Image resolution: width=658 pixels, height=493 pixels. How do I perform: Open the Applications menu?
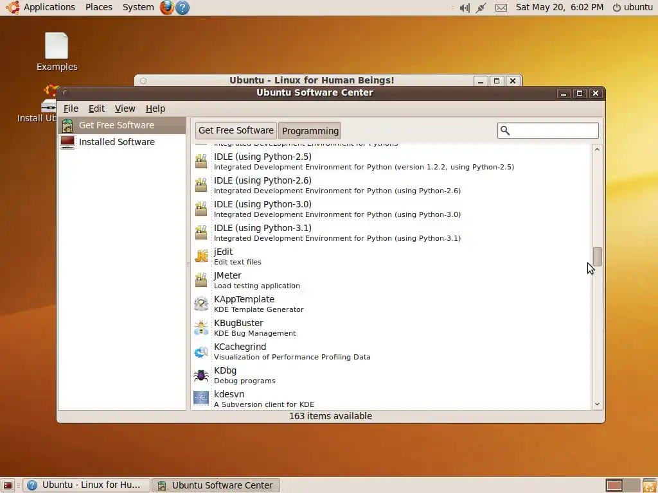tap(49, 7)
